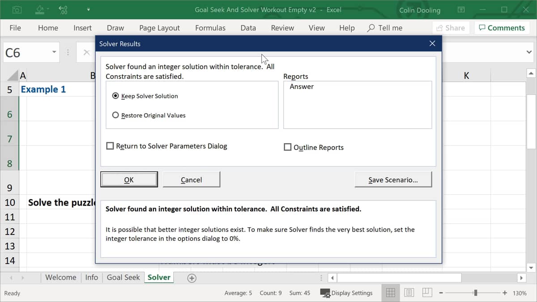Viewport: 537px width, 302px height.
Task: Switch to the Home ribbon tab
Action: [48, 28]
